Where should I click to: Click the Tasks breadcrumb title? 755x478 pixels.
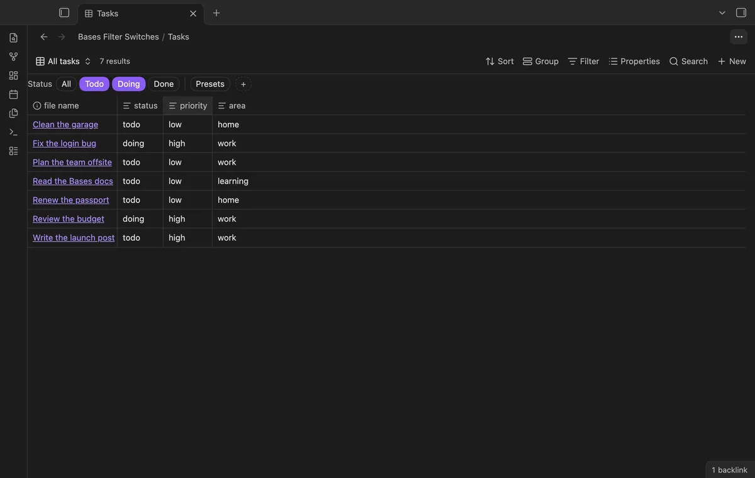179,36
